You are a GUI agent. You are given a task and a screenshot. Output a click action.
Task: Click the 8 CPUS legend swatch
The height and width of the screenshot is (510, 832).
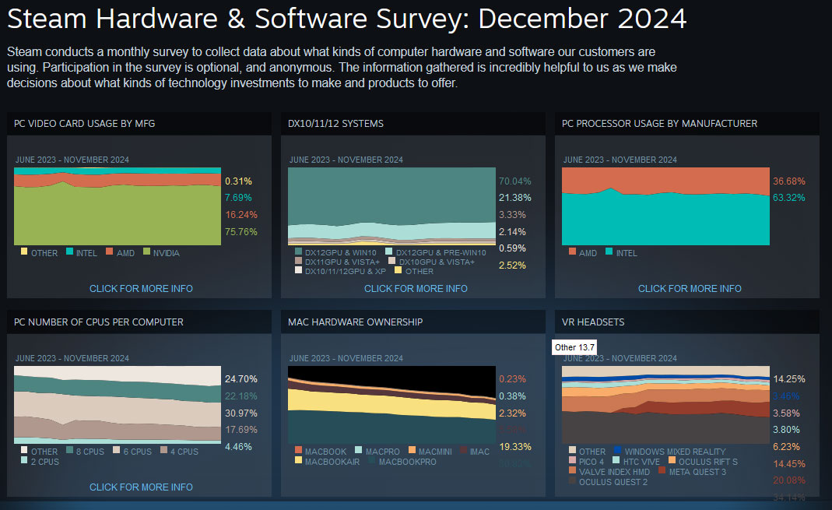69,450
